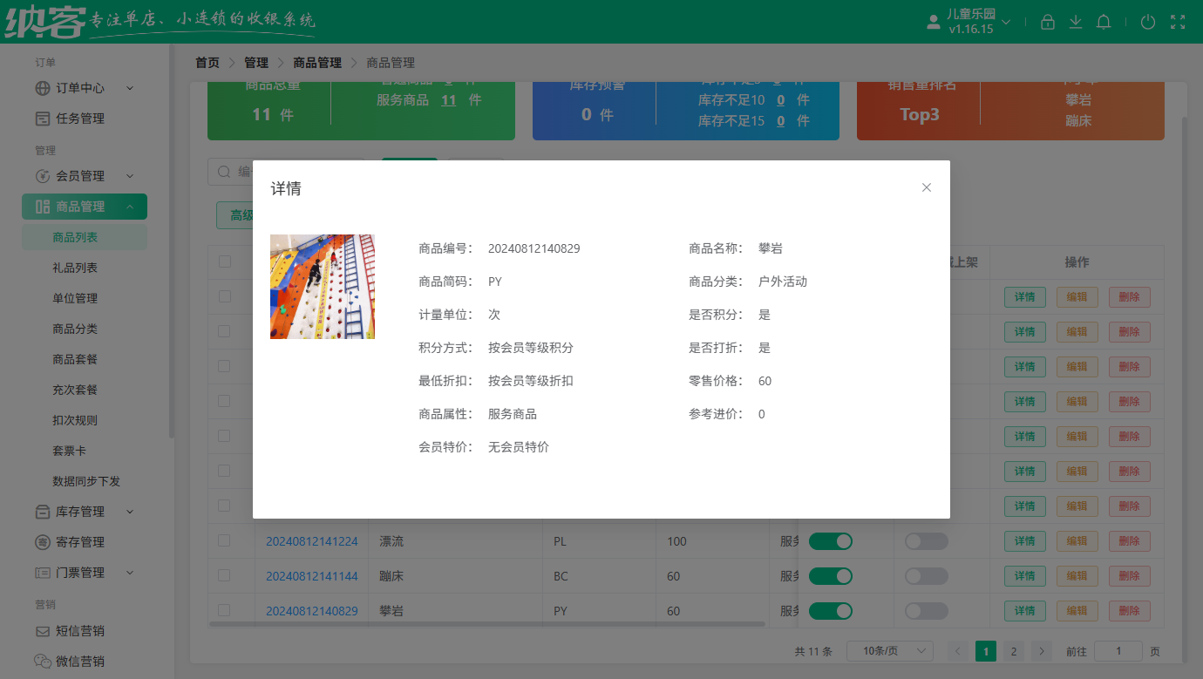
Task: Click the download icon in the header
Action: click(1076, 22)
